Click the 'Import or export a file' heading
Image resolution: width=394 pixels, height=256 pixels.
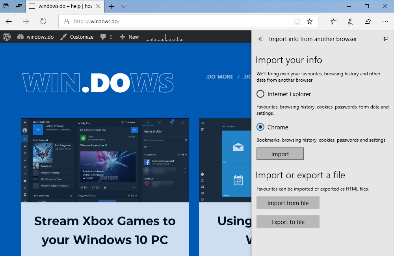(x=300, y=175)
